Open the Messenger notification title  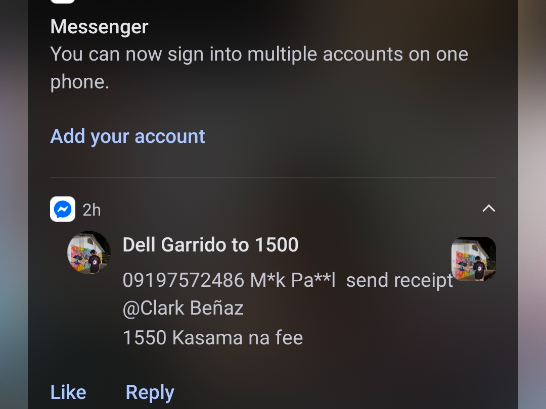[100, 27]
